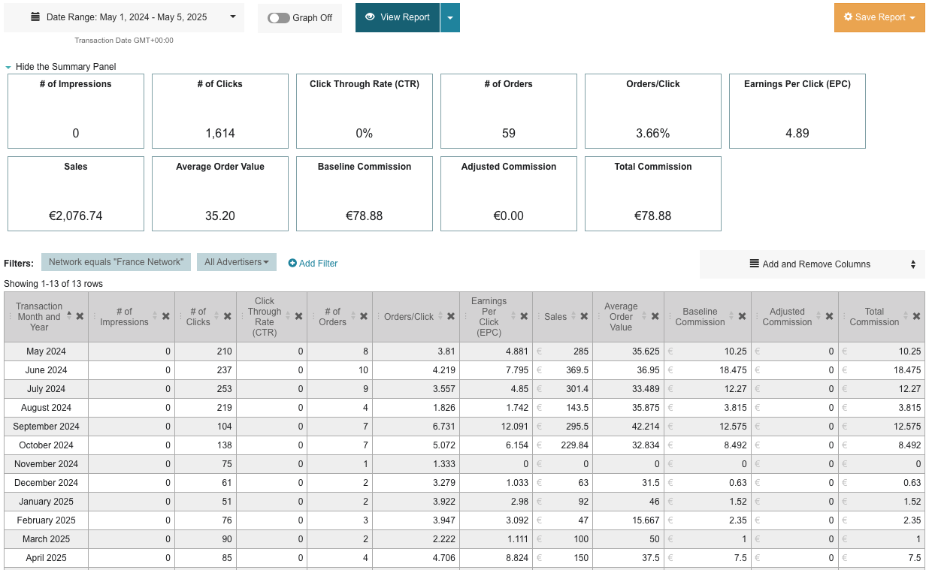Click the May 2024 row label

[46, 351]
